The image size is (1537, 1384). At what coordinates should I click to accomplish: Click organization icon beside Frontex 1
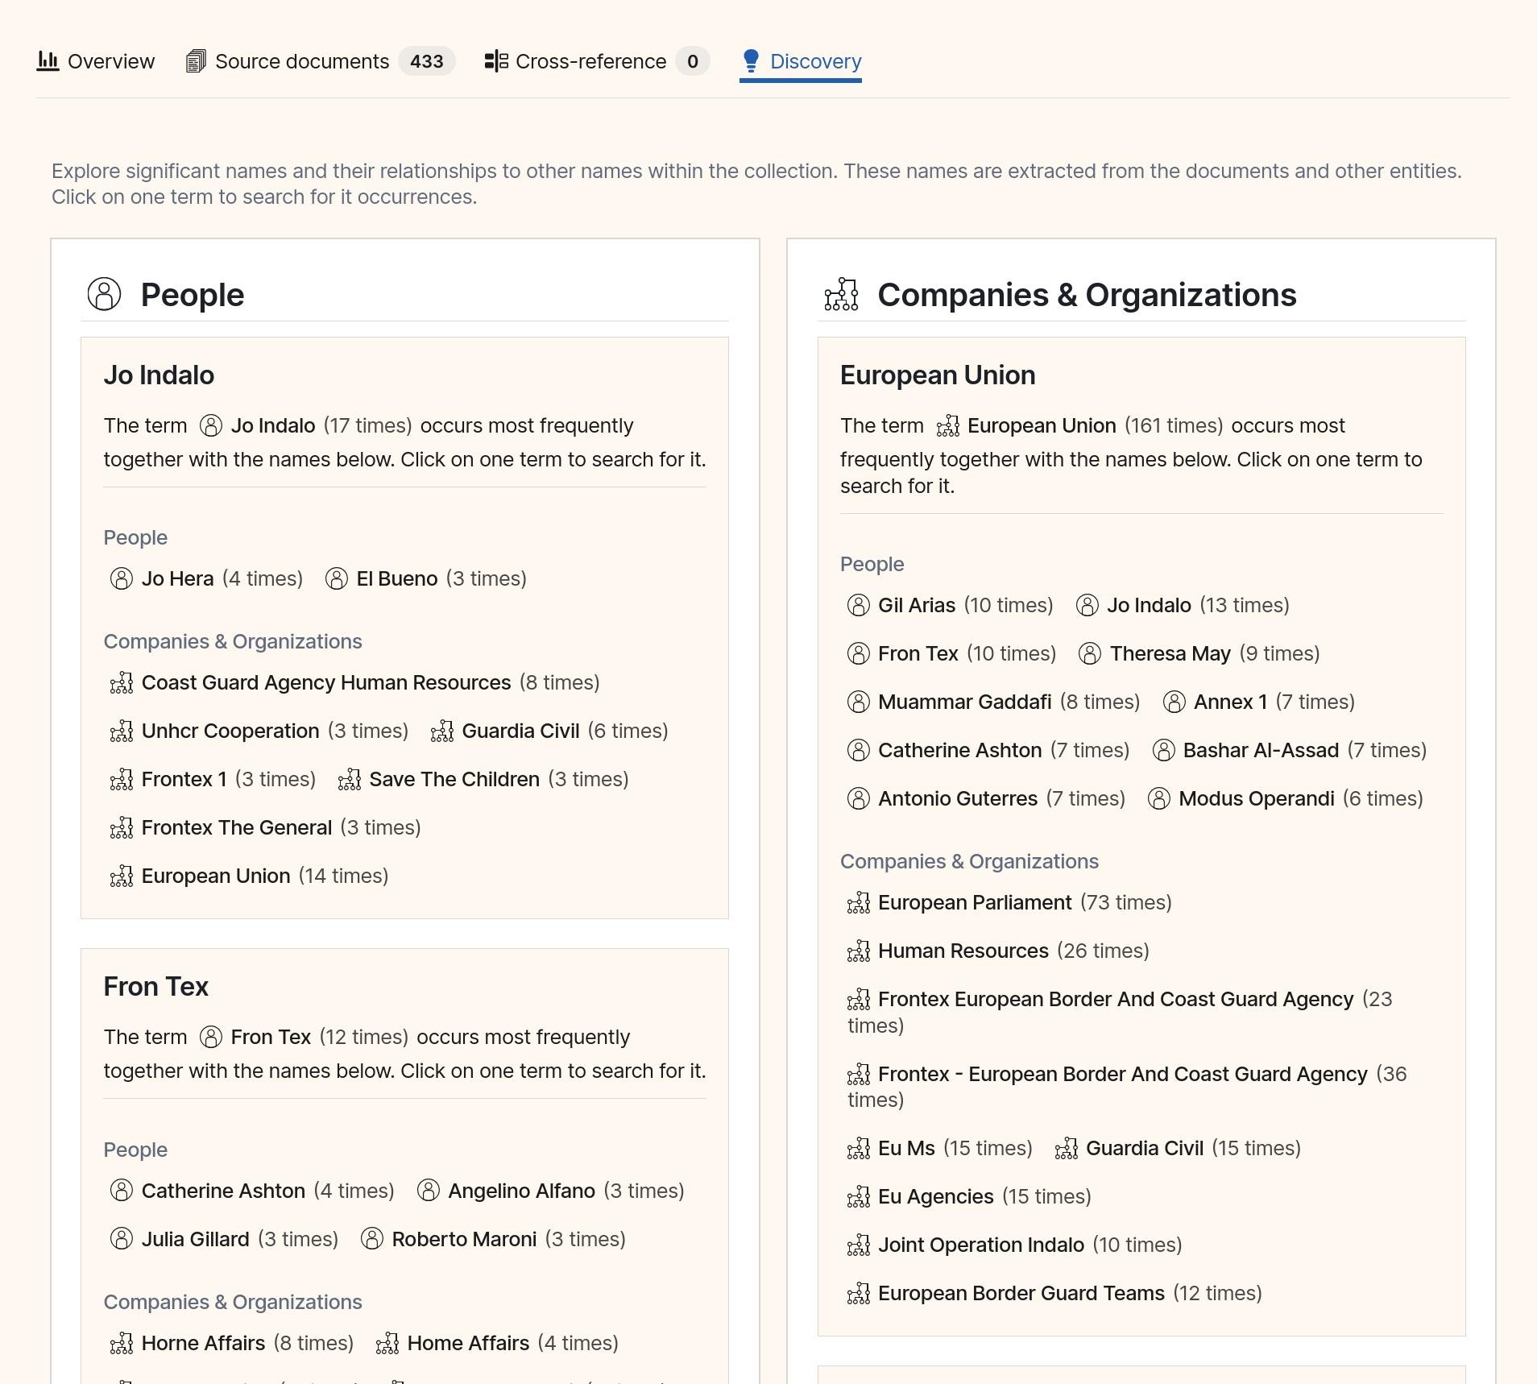pos(122,779)
